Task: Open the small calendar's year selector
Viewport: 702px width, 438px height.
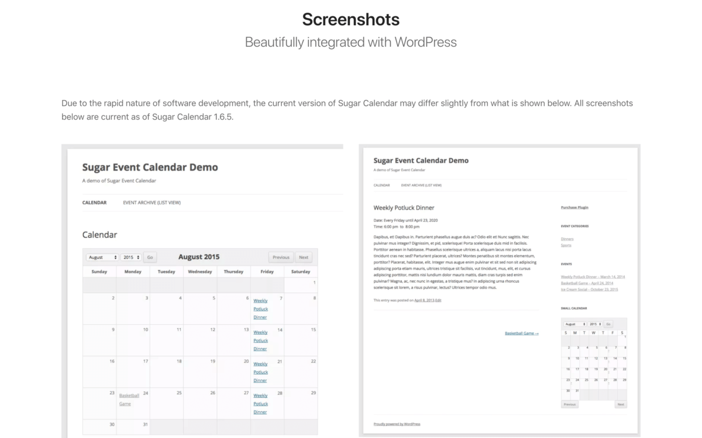Action: click(x=595, y=324)
